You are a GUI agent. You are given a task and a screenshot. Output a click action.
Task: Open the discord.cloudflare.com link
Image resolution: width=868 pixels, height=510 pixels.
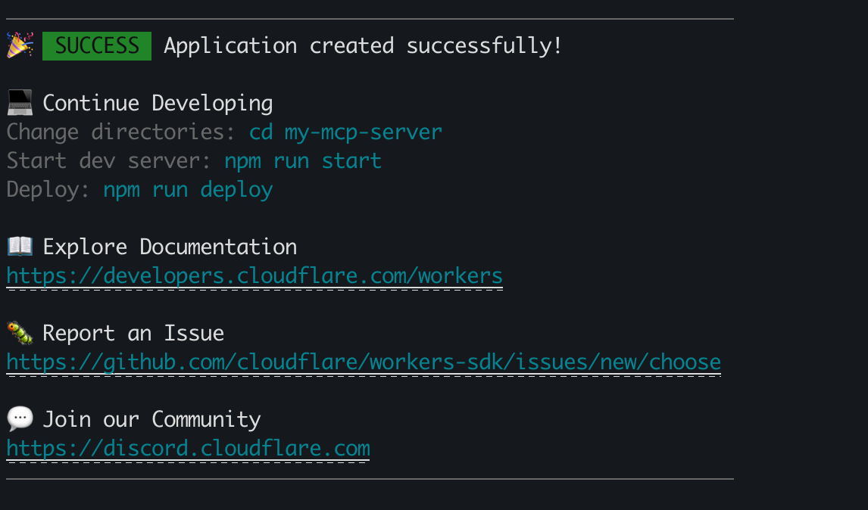pyautogui.click(x=188, y=449)
